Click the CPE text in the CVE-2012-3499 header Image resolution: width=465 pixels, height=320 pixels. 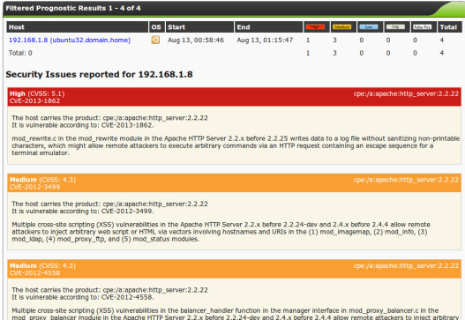(406, 180)
